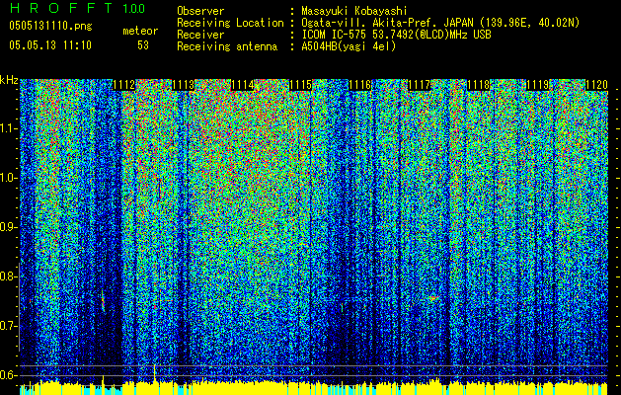Viewport: 621px width, 395px height.
Task: Select the file name 0505131110.png
Action: 50,26
